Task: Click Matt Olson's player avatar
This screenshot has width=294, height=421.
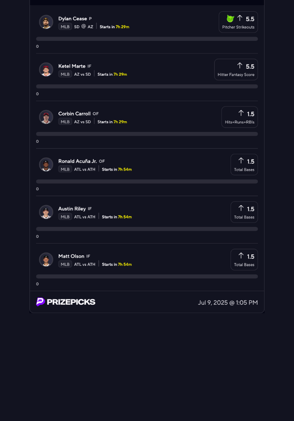Action: click(x=46, y=260)
